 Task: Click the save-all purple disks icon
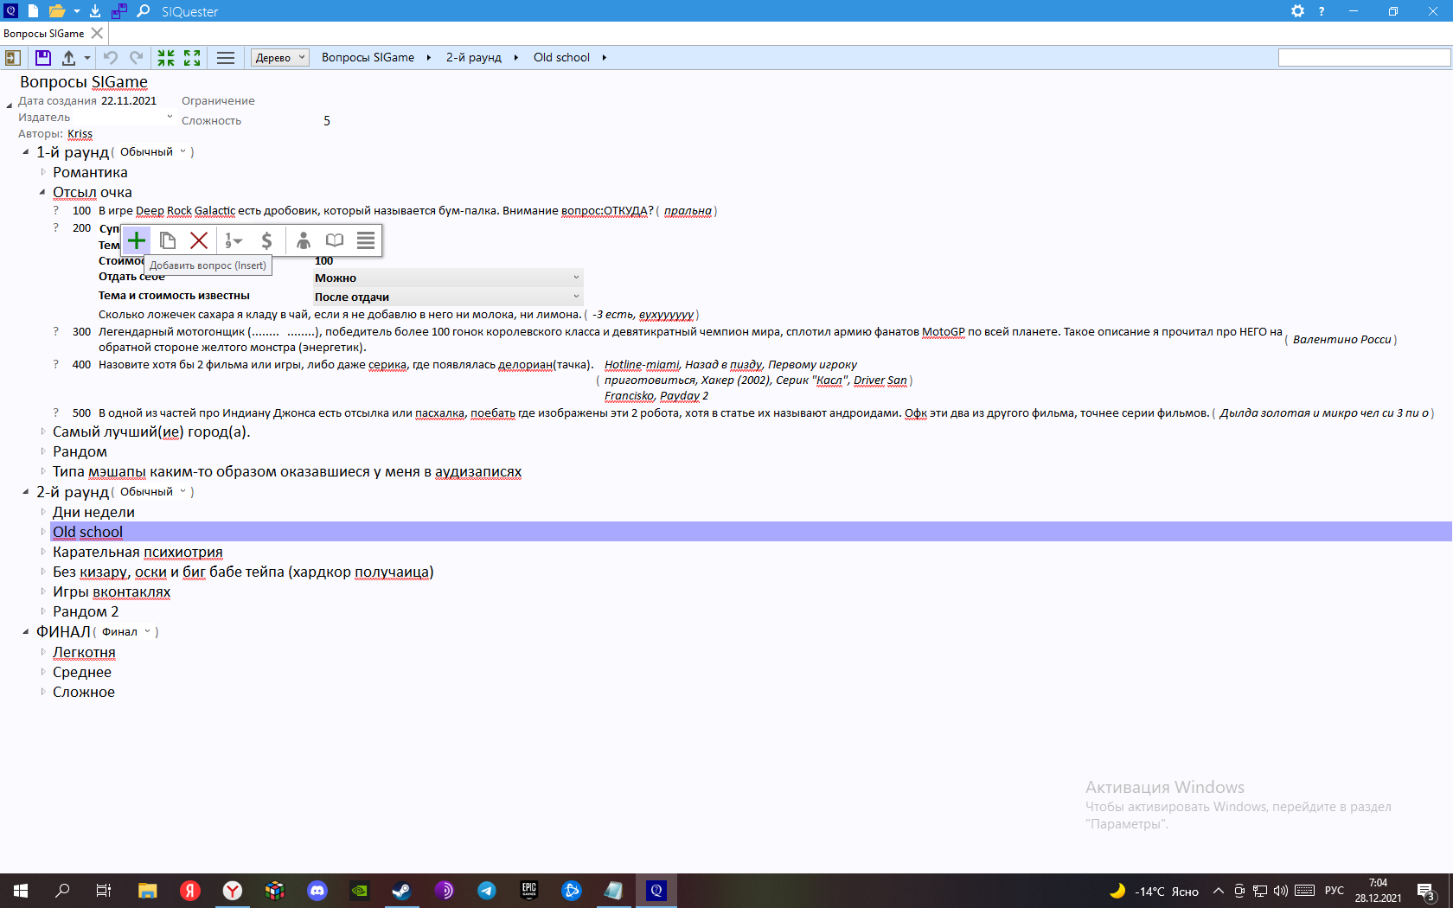tap(119, 11)
